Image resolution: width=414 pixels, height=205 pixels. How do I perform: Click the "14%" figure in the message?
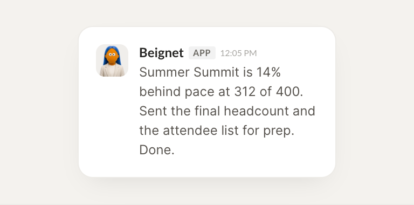click(x=268, y=72)
